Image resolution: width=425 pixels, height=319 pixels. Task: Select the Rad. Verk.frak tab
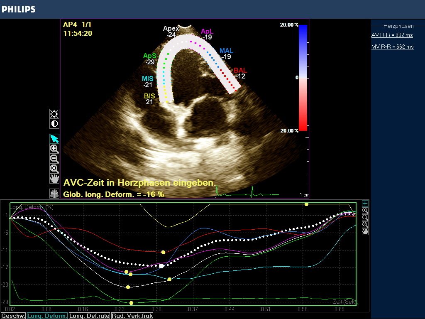pos(131,316)
